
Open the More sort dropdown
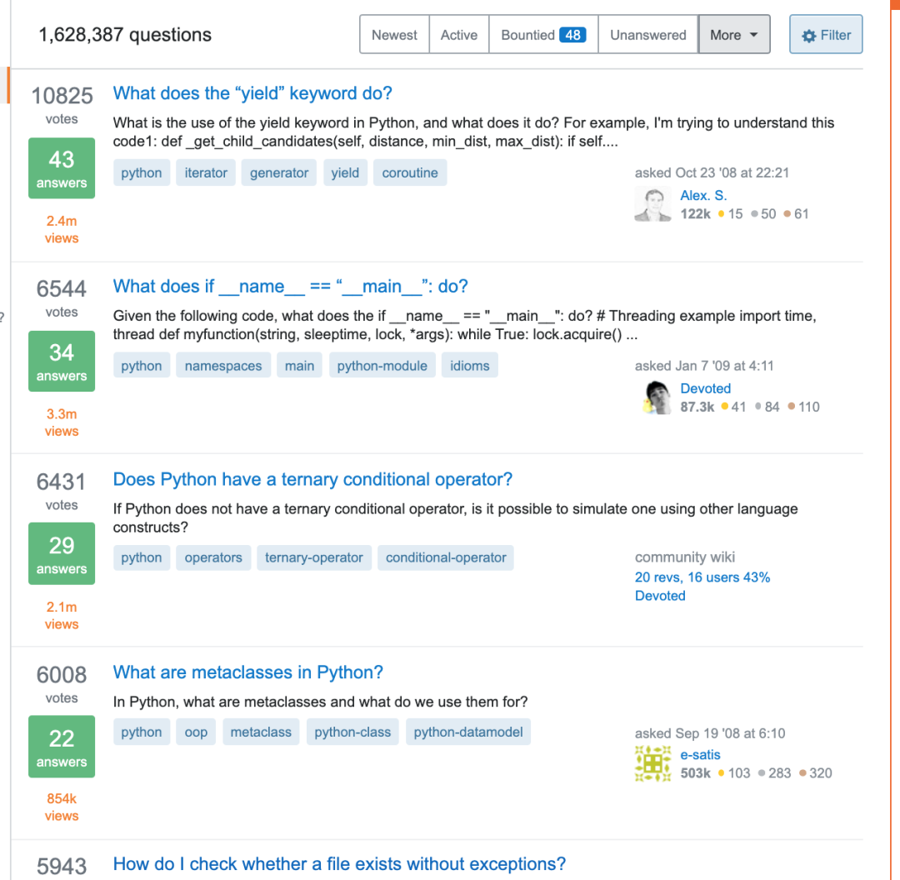734,35
